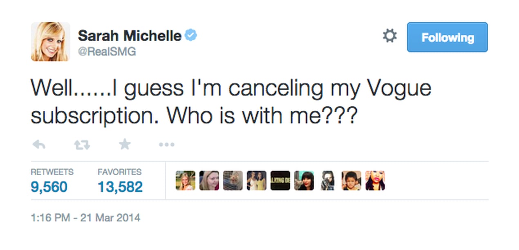
Task: Unfollow by clicking the Following button
Action: 447,37
